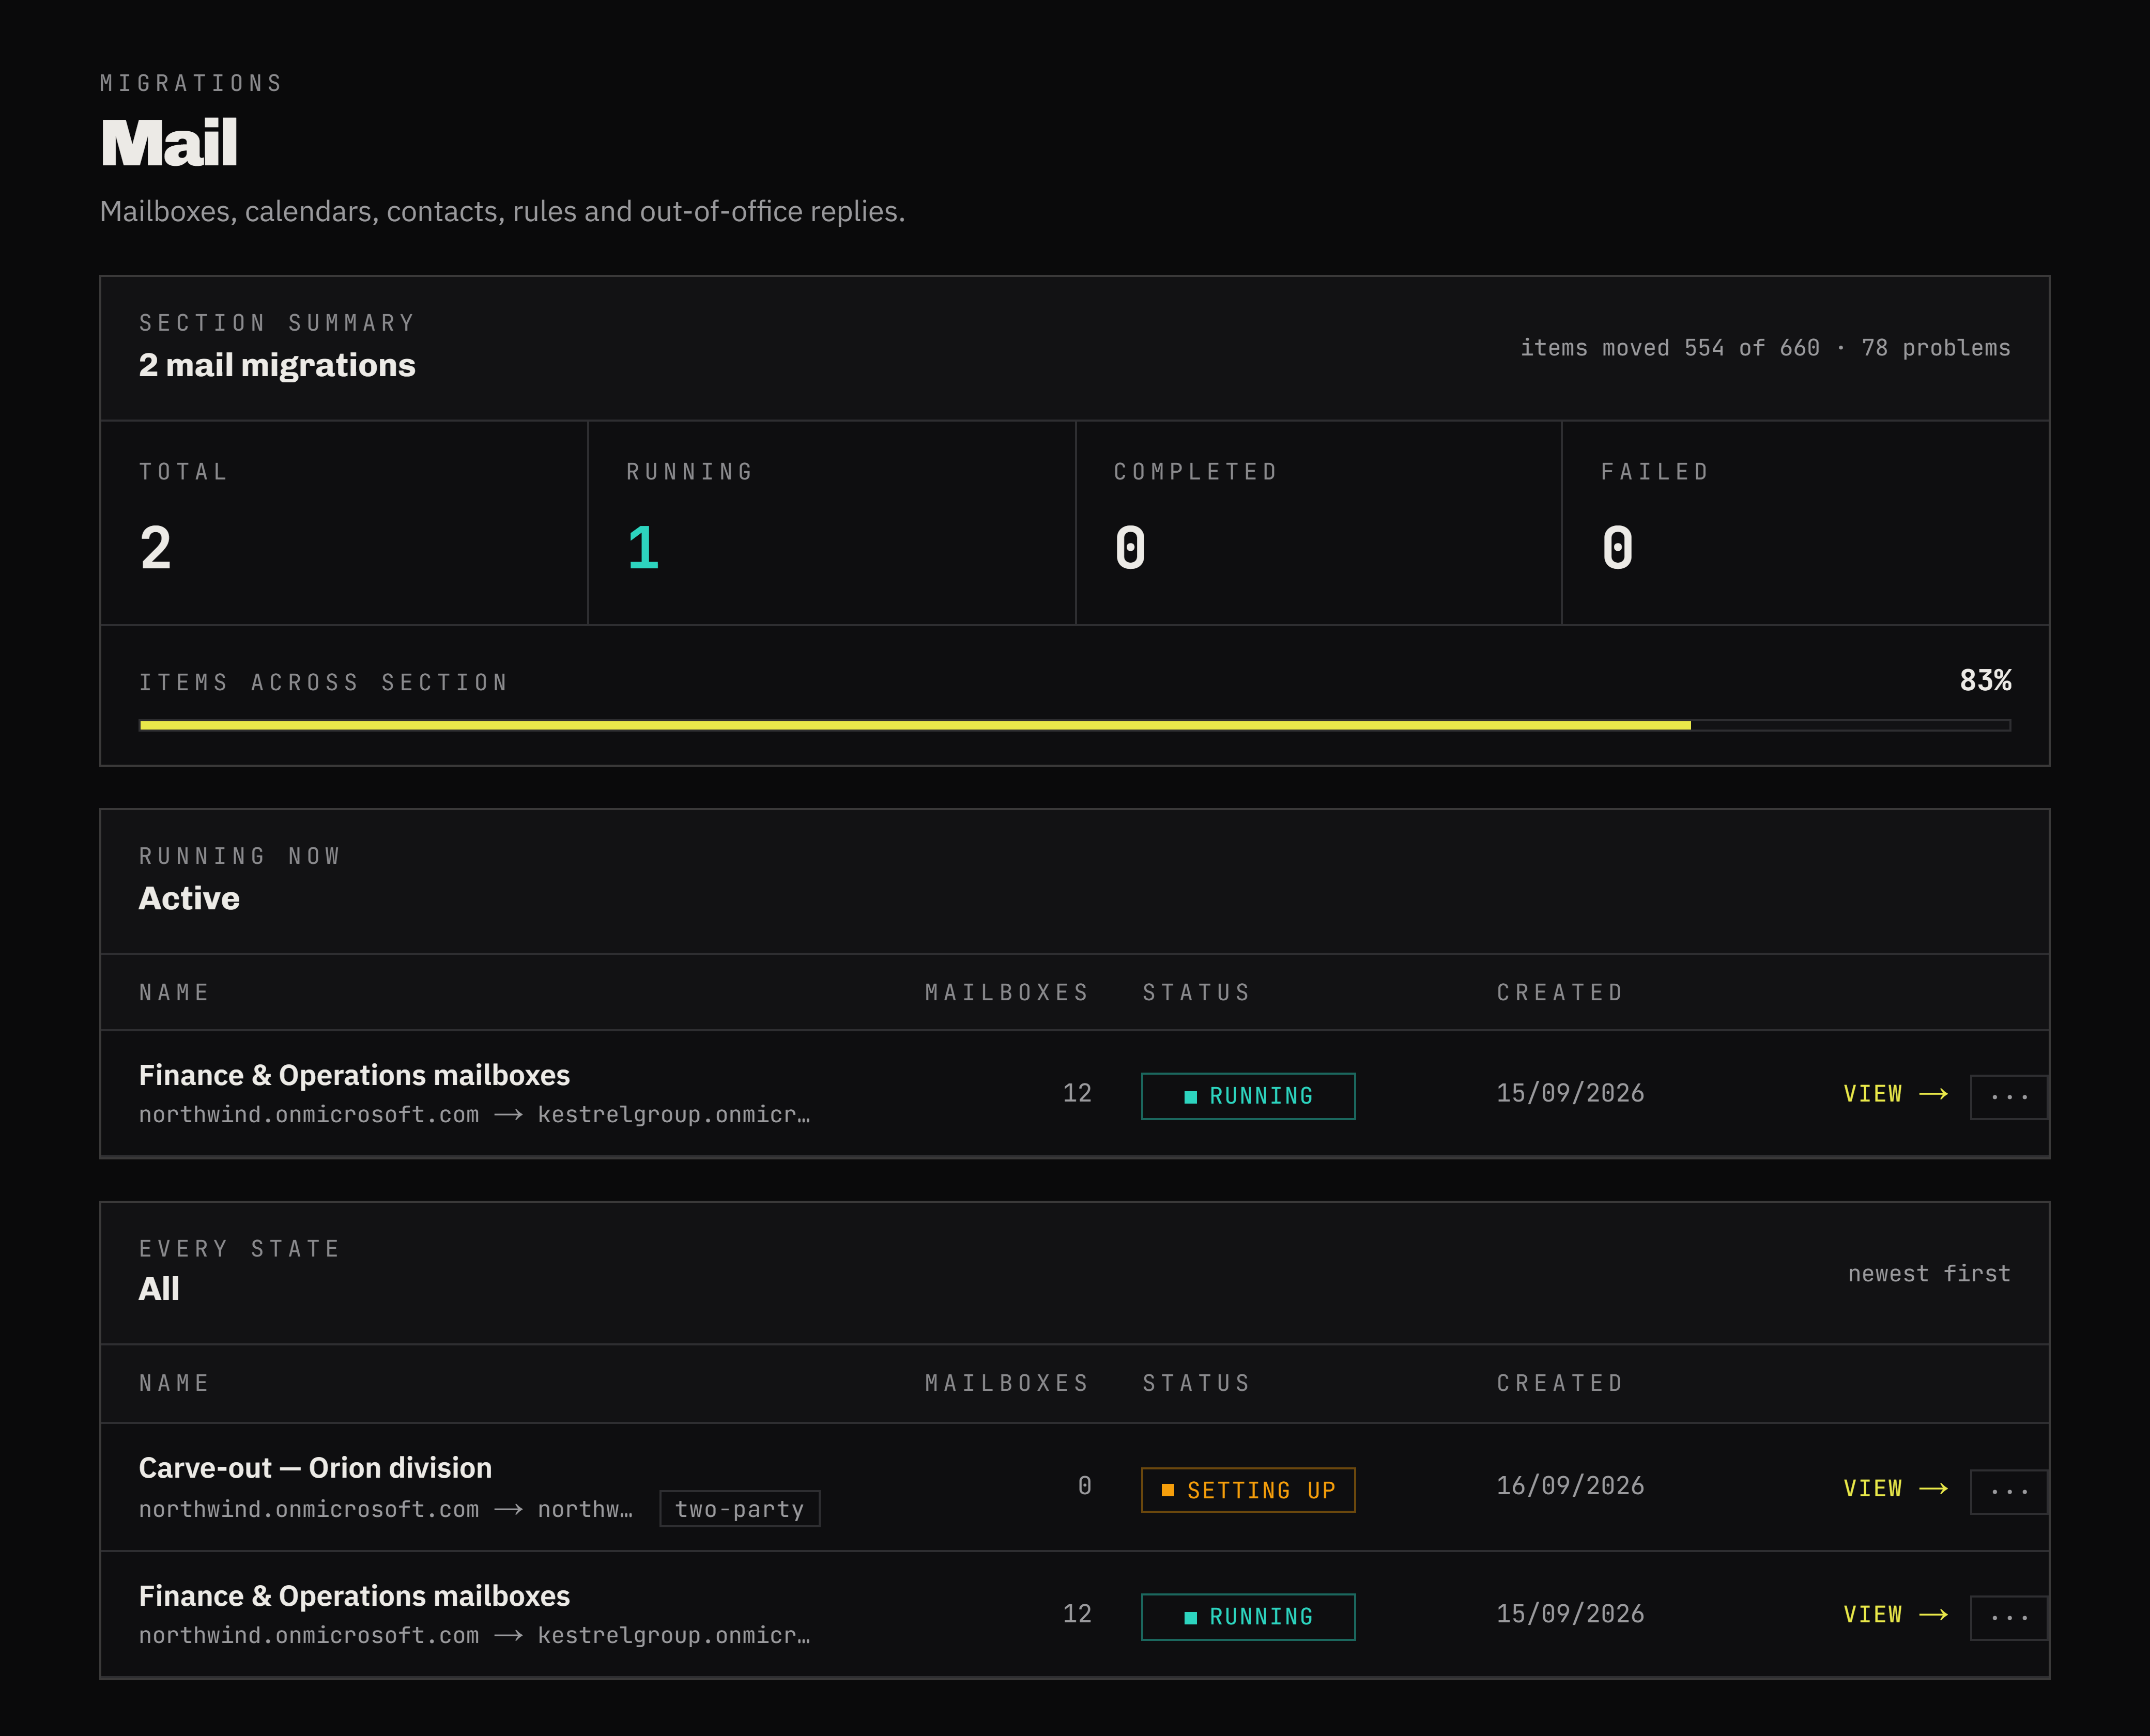Click the Status column header in the All table
The height and width of the screenshot is (1736, 2150).
1196,1383
